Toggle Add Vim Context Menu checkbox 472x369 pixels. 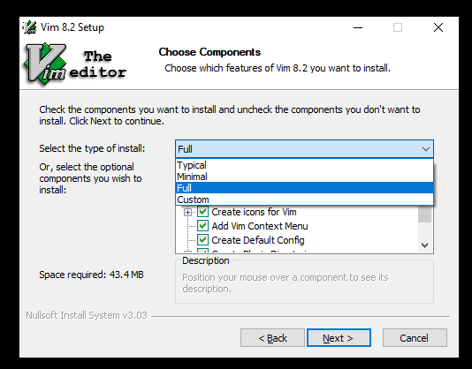point(202,226)
